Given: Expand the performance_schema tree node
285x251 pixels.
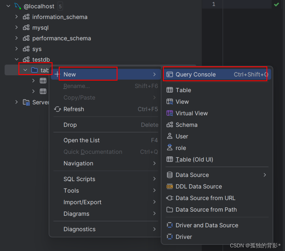Looking at the screenshot, I should point(16,38).
